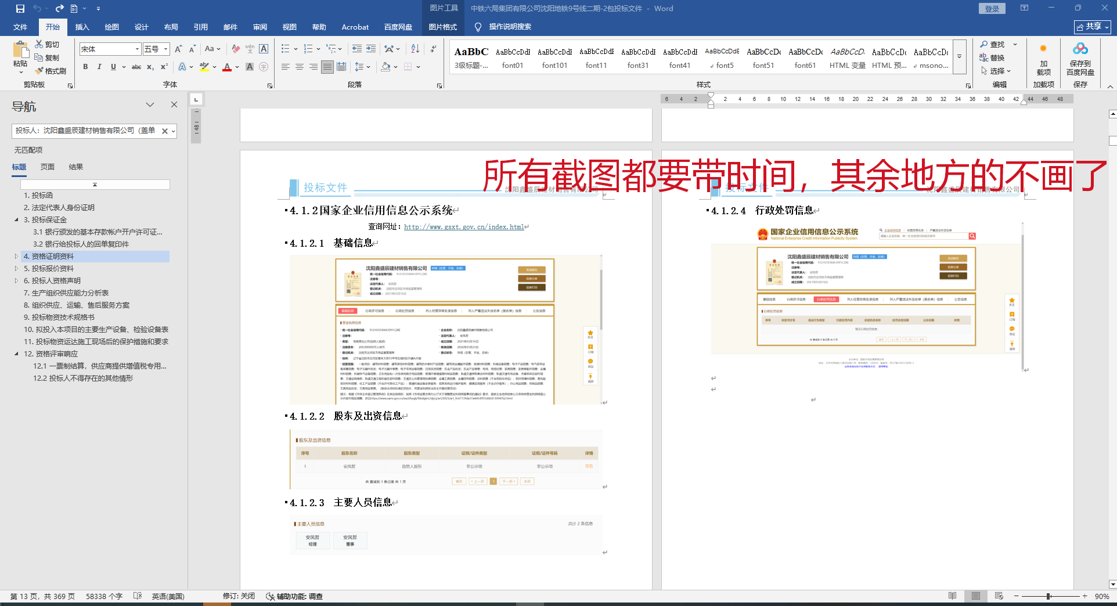Screen dimensions: 1117x606
Task: Apply enclosed character (circled 字) formatting
Action: click(x=264, y=67)
